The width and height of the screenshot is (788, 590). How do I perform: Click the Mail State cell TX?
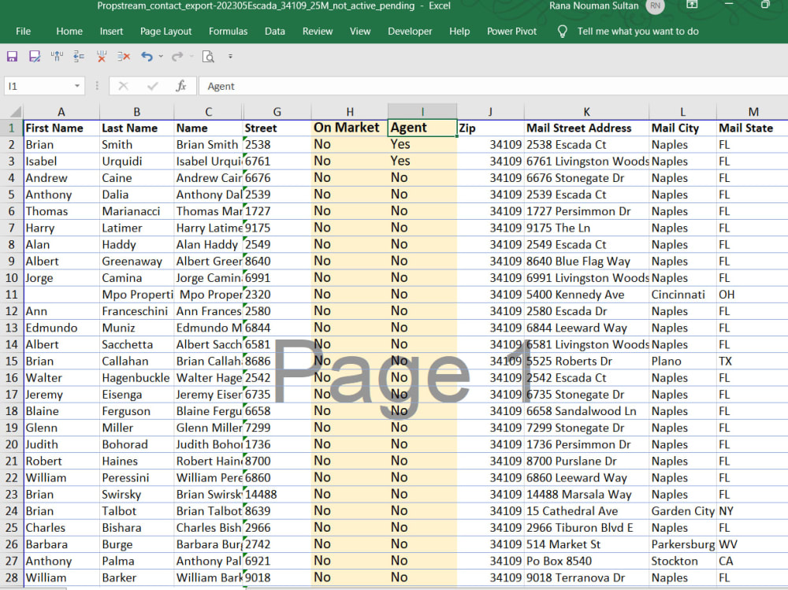pos(753,361)
